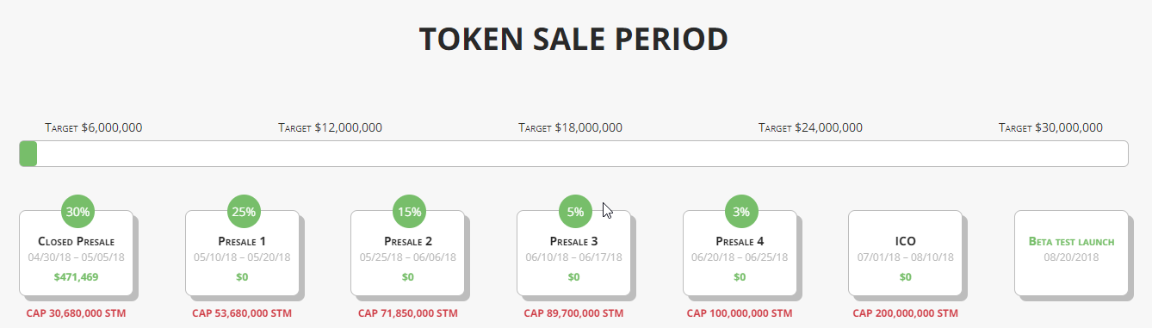
Task: Click the Target $12,000,000 label
Action: point(330,128)
